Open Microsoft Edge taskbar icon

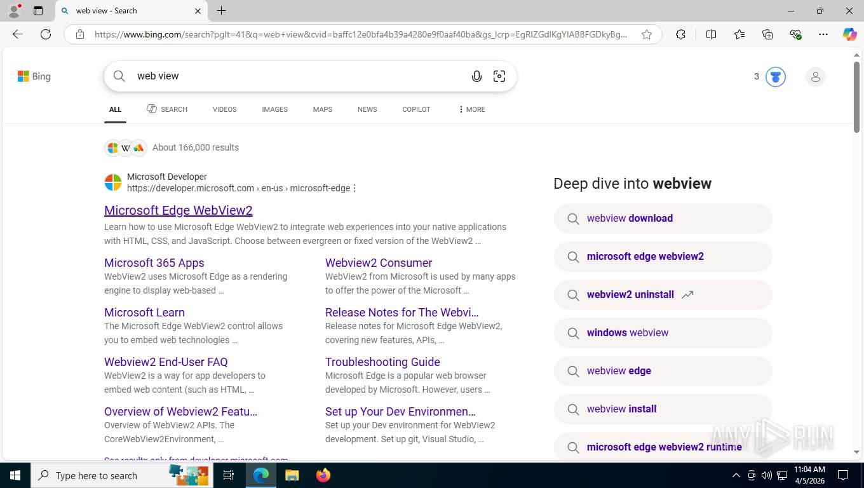coord(260,475)
